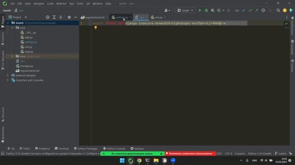Open asgi.py in Project tree
The width and height of the screenshot is (295, 165).
29,37
